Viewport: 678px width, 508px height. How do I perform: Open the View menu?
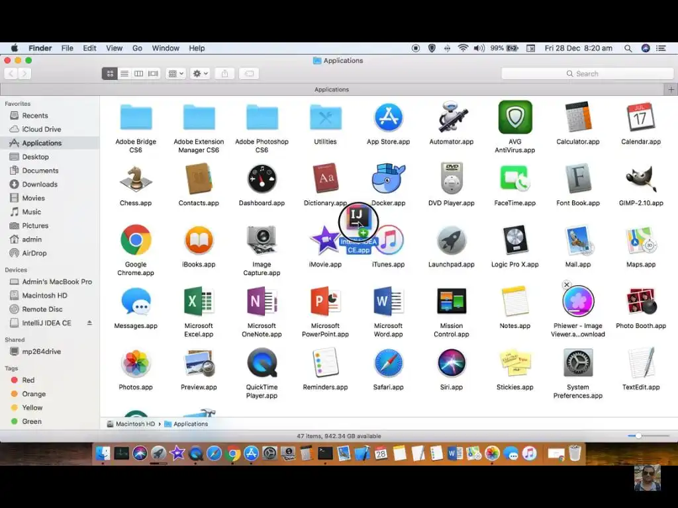[114, 48]
